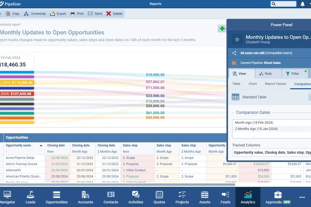311x207 pixels.
Task: Open the Leads section
Action: point(30,197)
